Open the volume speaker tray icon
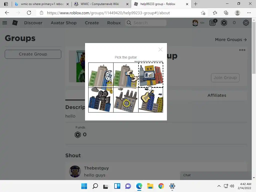 coord(232,186)
